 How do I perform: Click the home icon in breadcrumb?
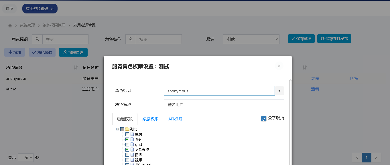[10, 25]
